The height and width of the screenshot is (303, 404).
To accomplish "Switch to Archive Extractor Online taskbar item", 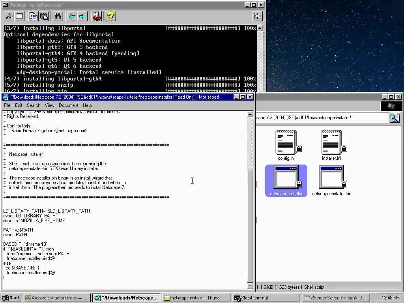I will [x=56, y=298].
